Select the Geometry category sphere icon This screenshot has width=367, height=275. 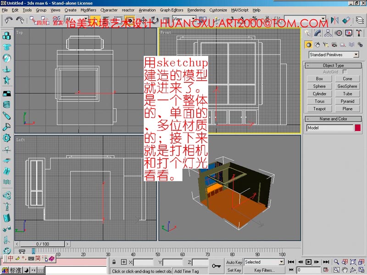click(x=308, y=44)
